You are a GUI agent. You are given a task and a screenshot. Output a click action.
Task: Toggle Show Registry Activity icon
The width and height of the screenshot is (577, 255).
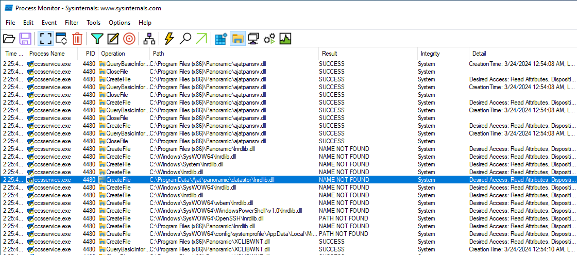point(221,38)
